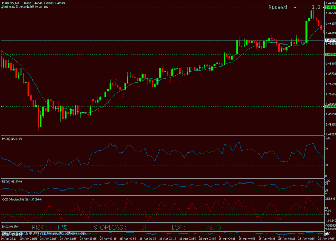Click the '24 Apr 2011' time axis label

click(8, 239)
